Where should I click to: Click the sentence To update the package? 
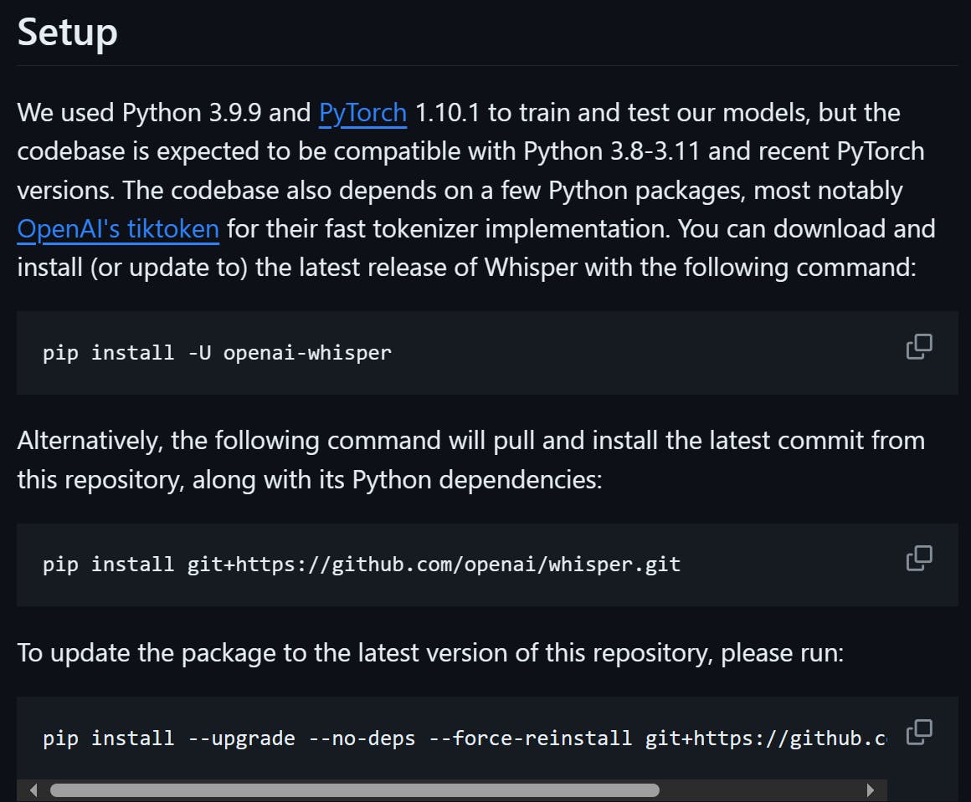(430, 653)
